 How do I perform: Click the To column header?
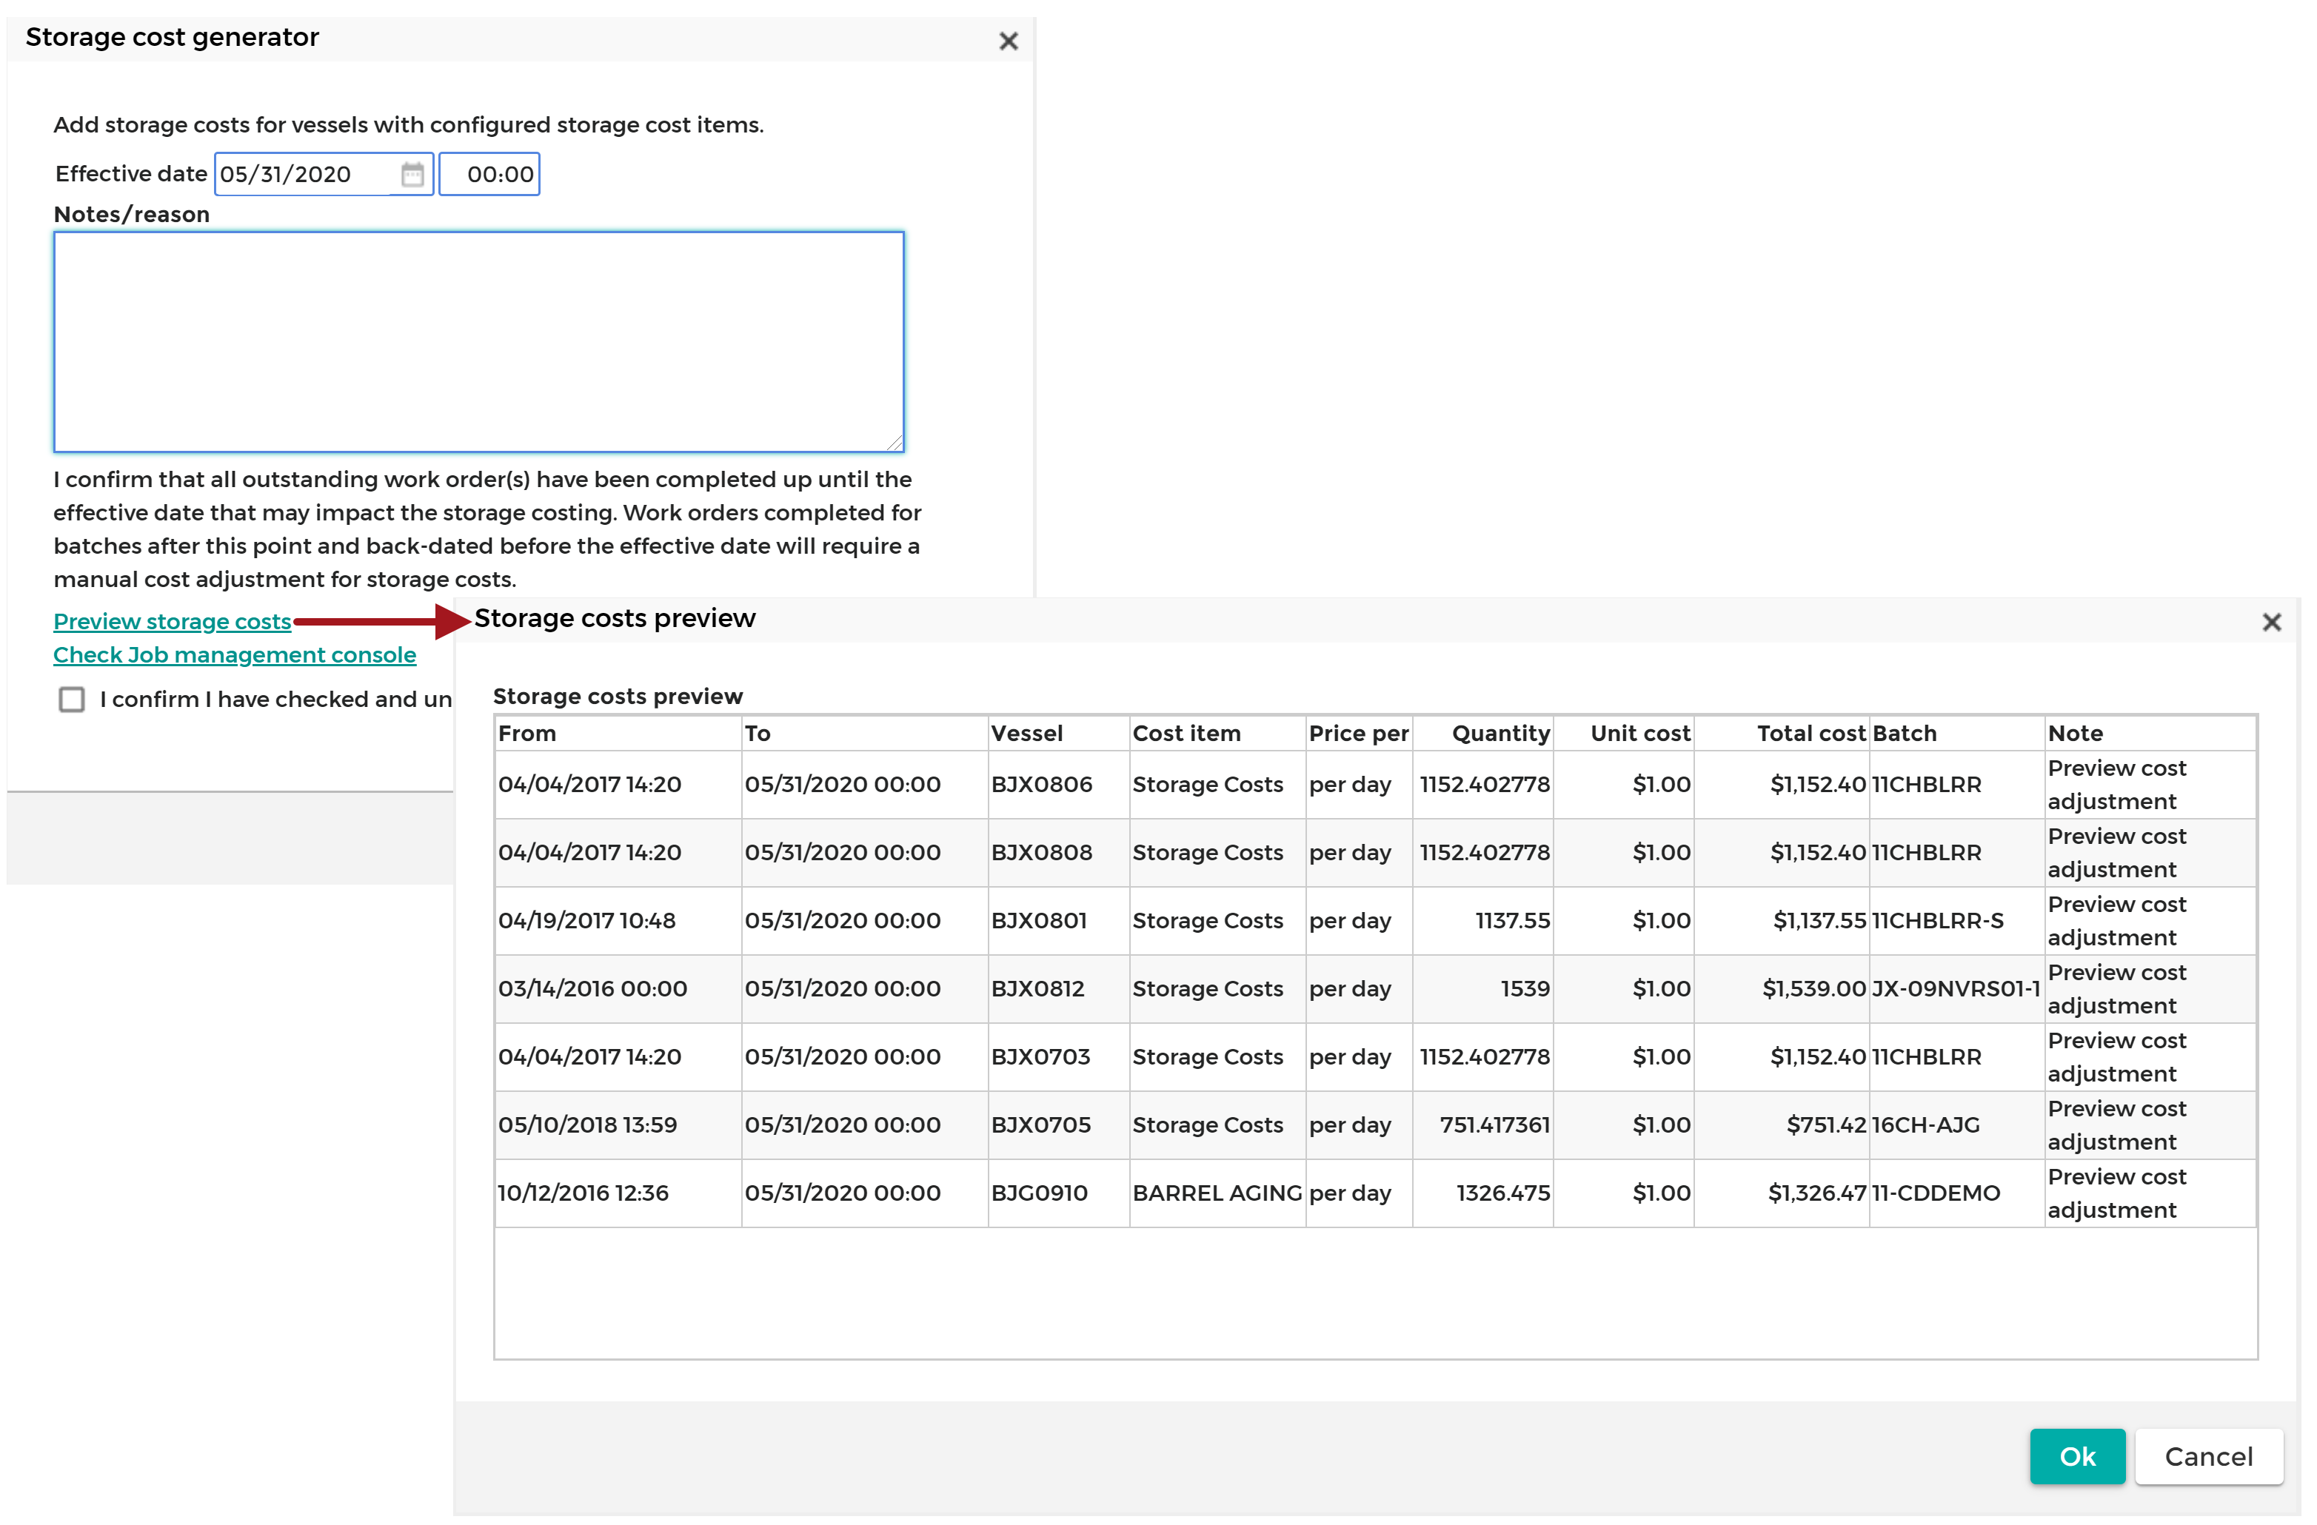coord(866,735)
